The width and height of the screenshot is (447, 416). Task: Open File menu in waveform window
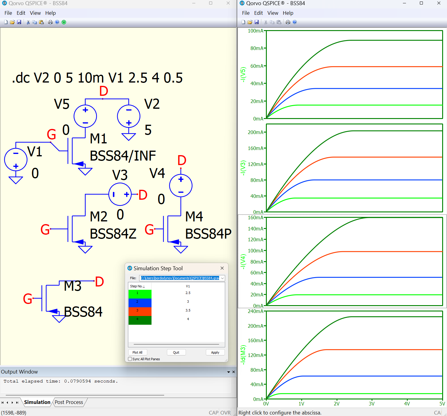tap(246, 13)
